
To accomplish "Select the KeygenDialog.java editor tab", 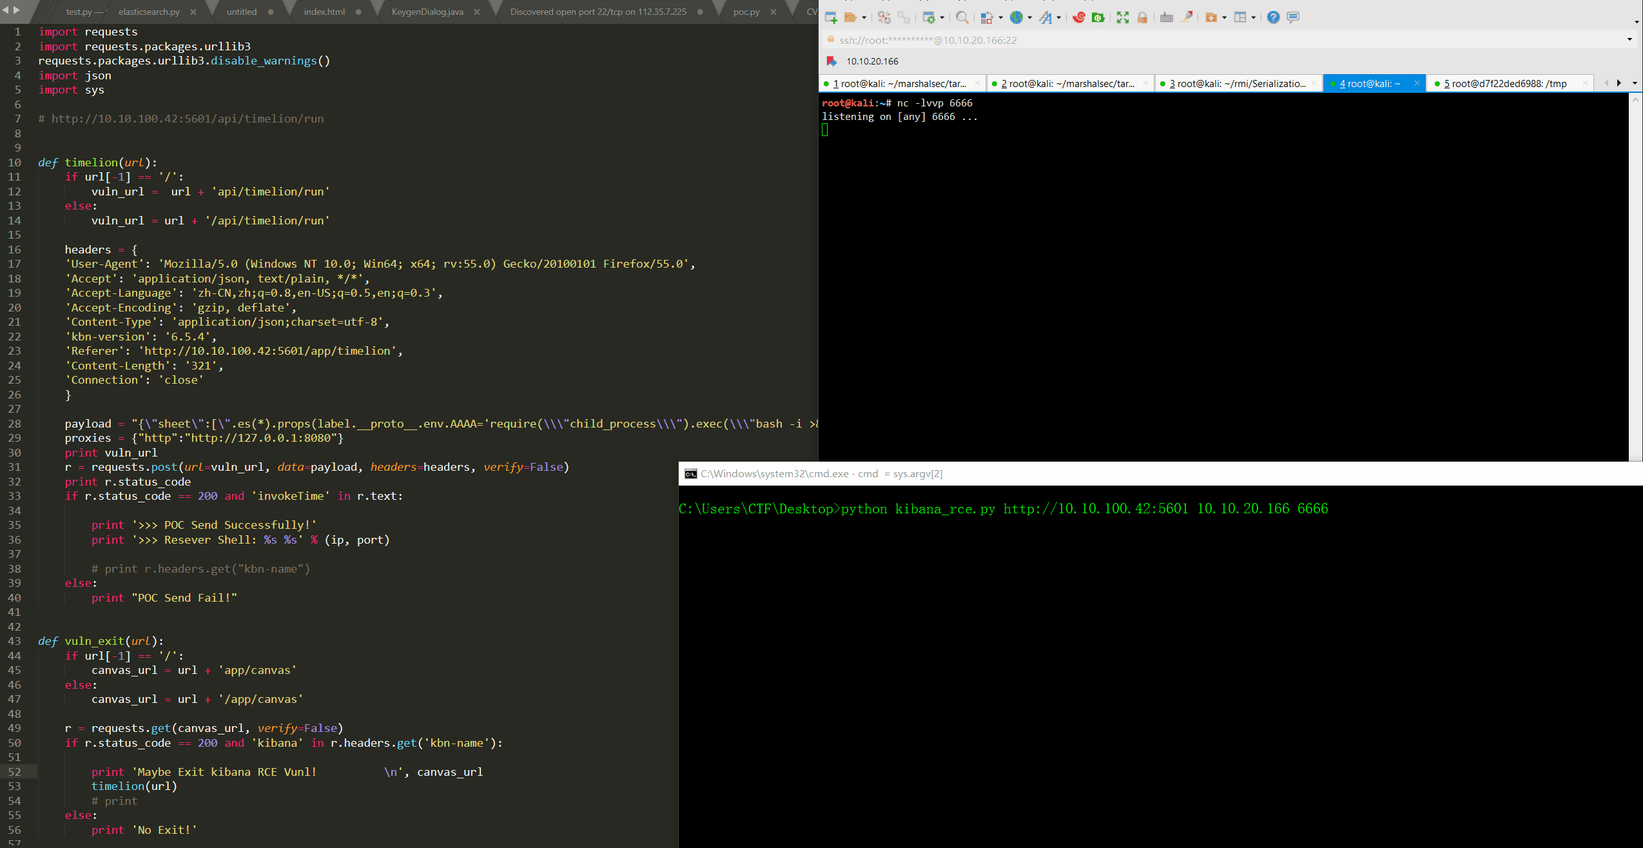I will click(x=427, y=12).
